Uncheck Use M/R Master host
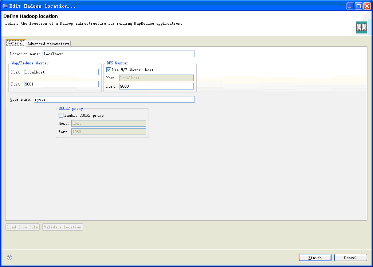Screen dimensions: 373x267 [x=109, y=69]
